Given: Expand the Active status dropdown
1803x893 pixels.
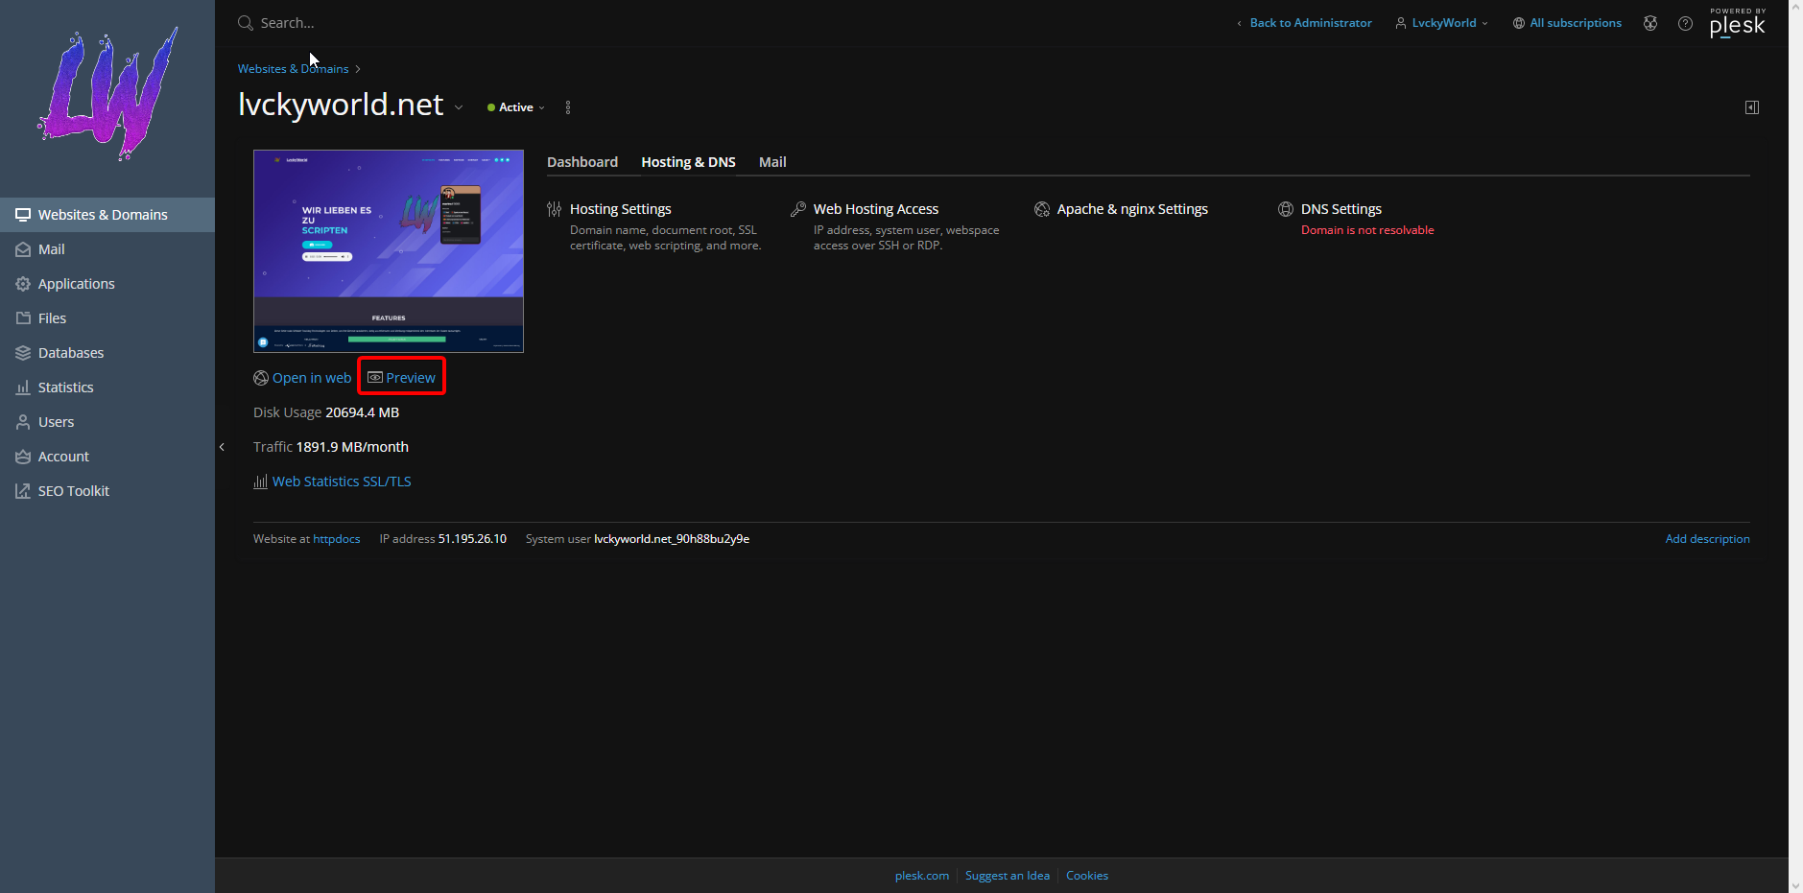Looking at the screenshot, I should coord(517,107).
